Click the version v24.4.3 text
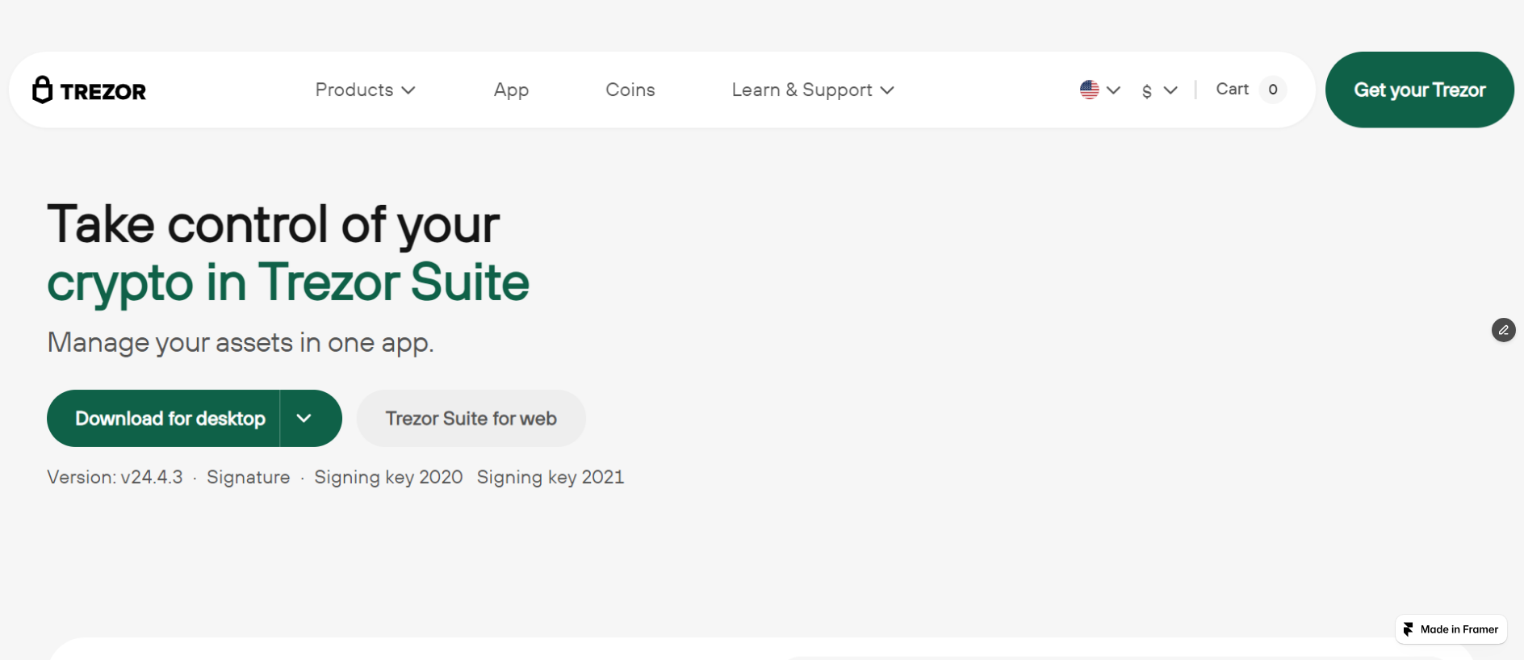The width and height of the screenshot is (1524, 660). pos(115,477)
